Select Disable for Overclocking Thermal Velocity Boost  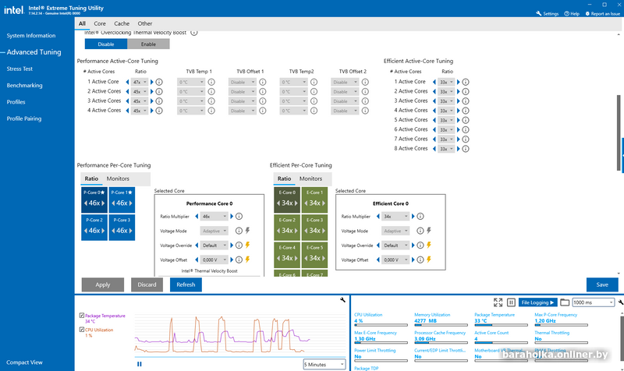106,44
